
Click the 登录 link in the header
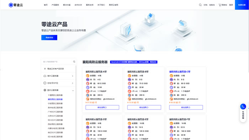point(231,5)
